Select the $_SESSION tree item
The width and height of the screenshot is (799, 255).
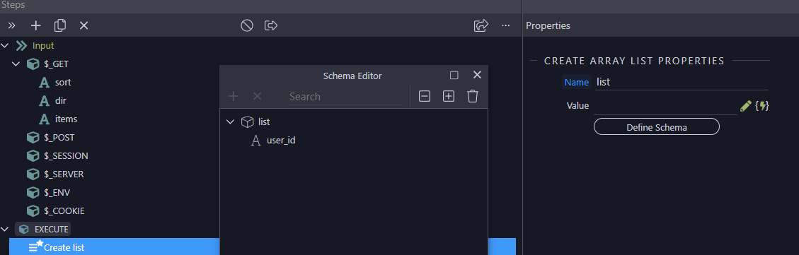pos(66,155)
